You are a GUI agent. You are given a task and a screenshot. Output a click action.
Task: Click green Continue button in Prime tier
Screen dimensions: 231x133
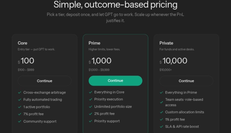[116, 81]
